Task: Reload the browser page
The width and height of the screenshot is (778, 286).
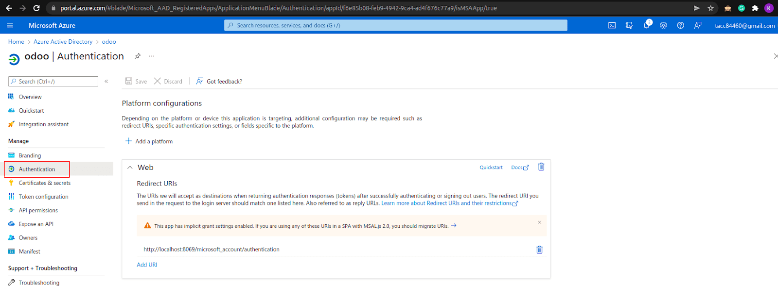Action: tap(36, 8)
